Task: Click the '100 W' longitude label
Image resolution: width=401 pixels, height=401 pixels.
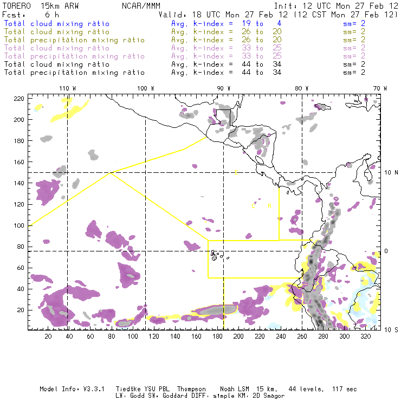Action: point(146,88)
